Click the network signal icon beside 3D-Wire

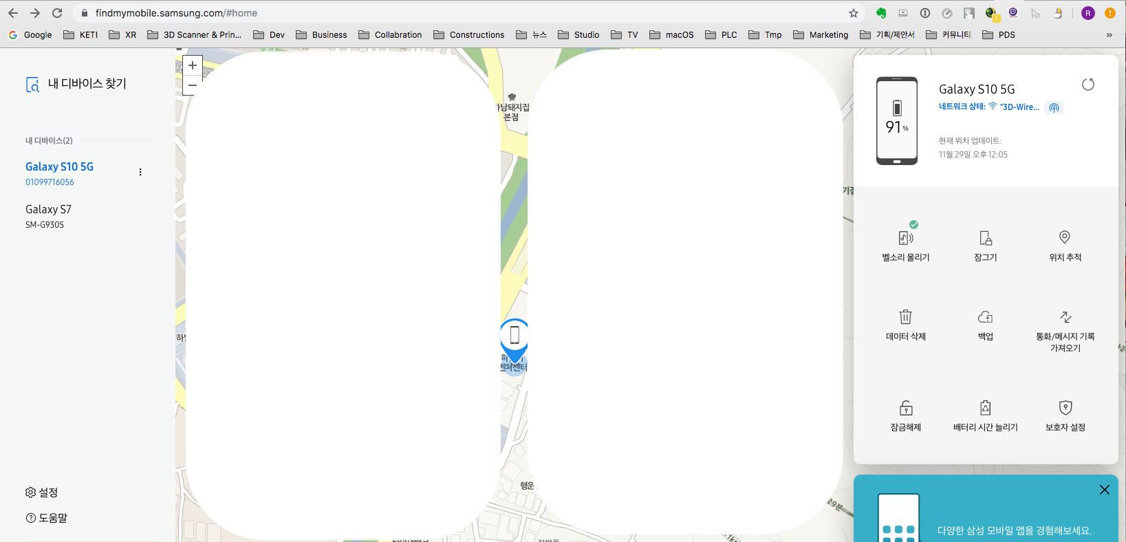pyautogui.click(x=1054, y=107)
